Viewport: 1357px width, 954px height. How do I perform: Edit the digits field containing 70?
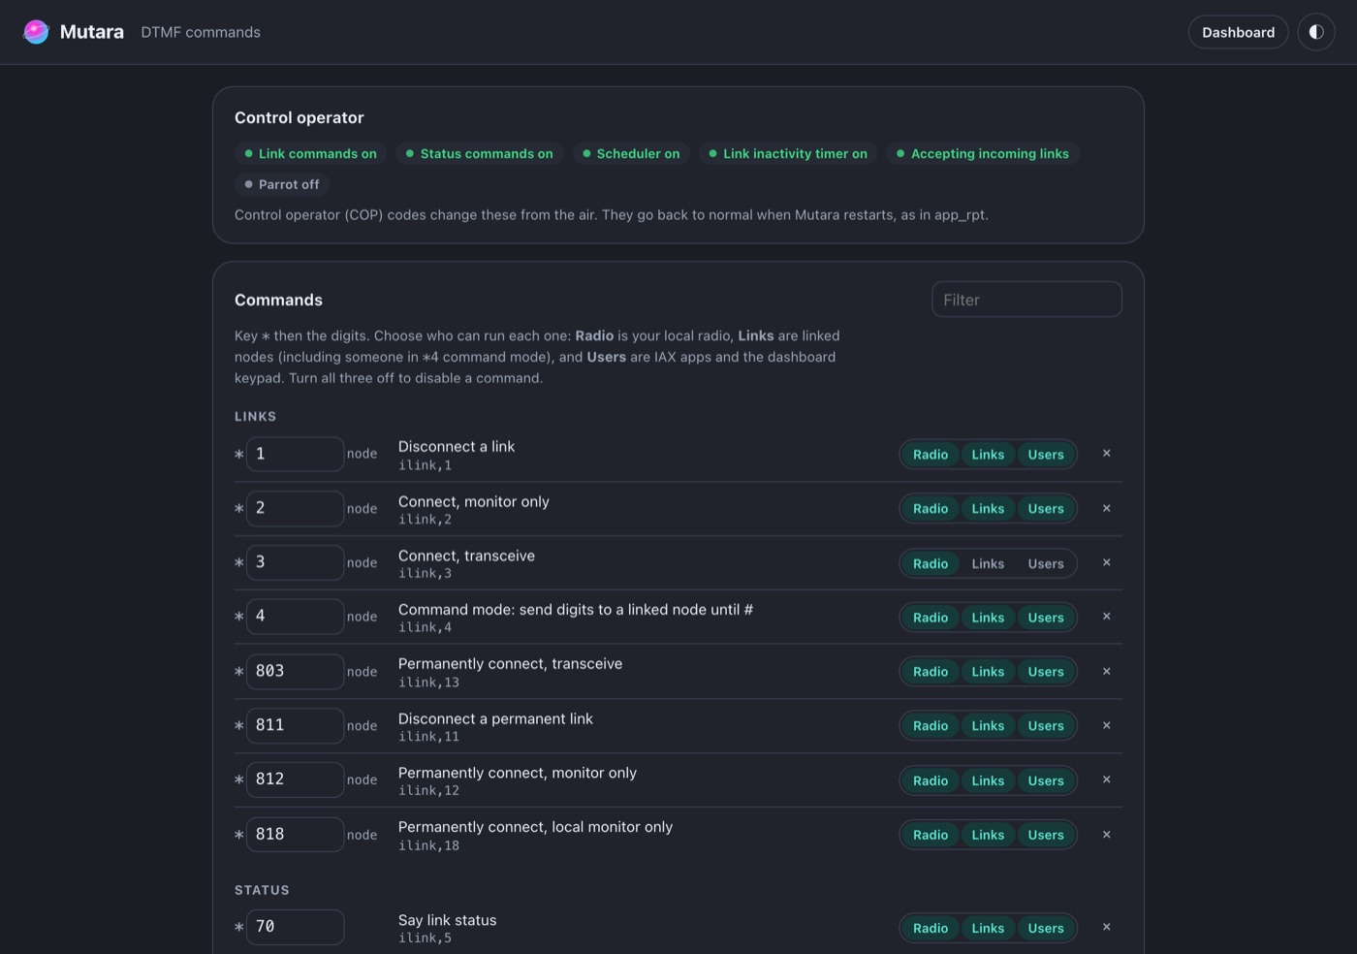click(295, 927)
